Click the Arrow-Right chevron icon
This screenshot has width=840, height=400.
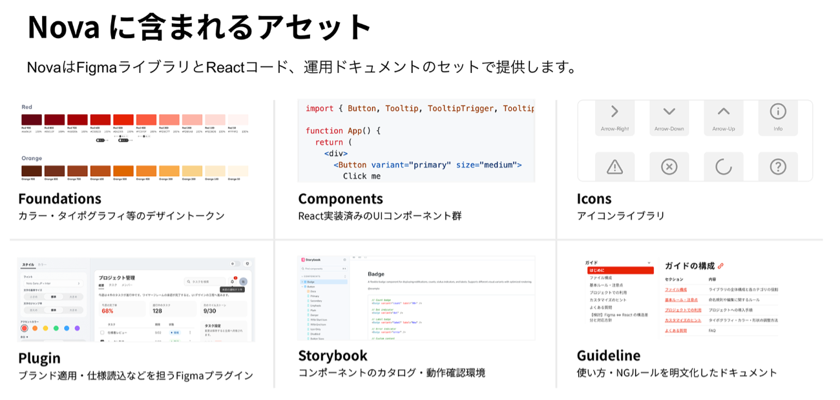(614, 112)
